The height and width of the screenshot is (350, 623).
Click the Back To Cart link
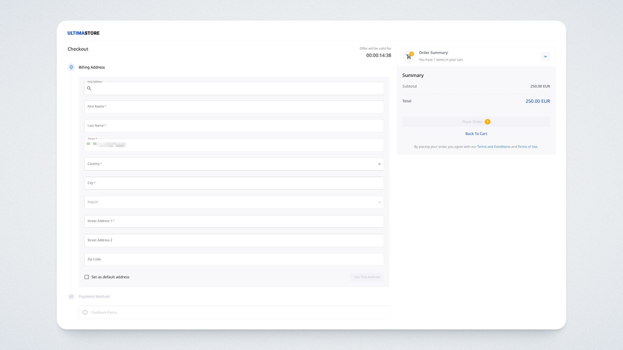coord(476,134)
